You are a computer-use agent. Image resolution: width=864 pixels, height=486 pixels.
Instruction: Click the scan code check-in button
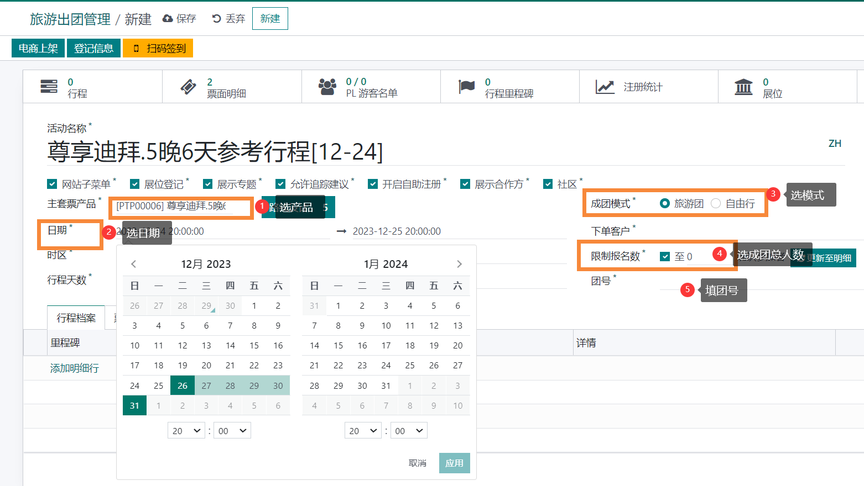coord(158,48)
